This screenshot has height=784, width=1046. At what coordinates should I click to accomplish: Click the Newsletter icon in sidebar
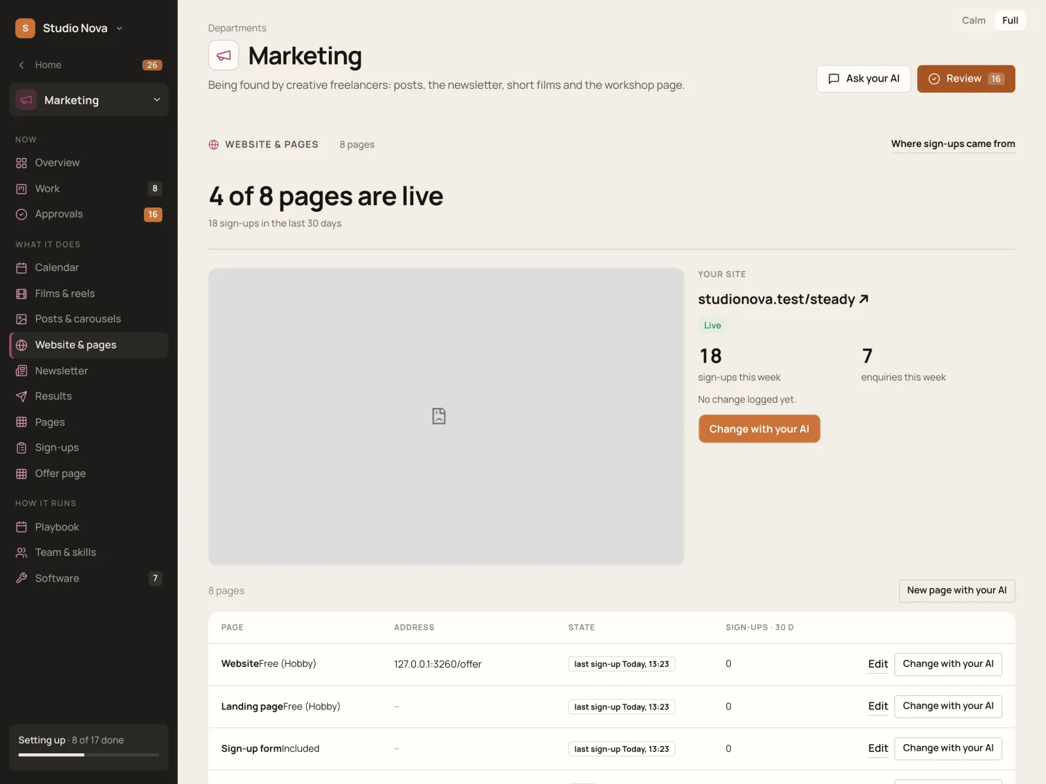coord(22,371)
